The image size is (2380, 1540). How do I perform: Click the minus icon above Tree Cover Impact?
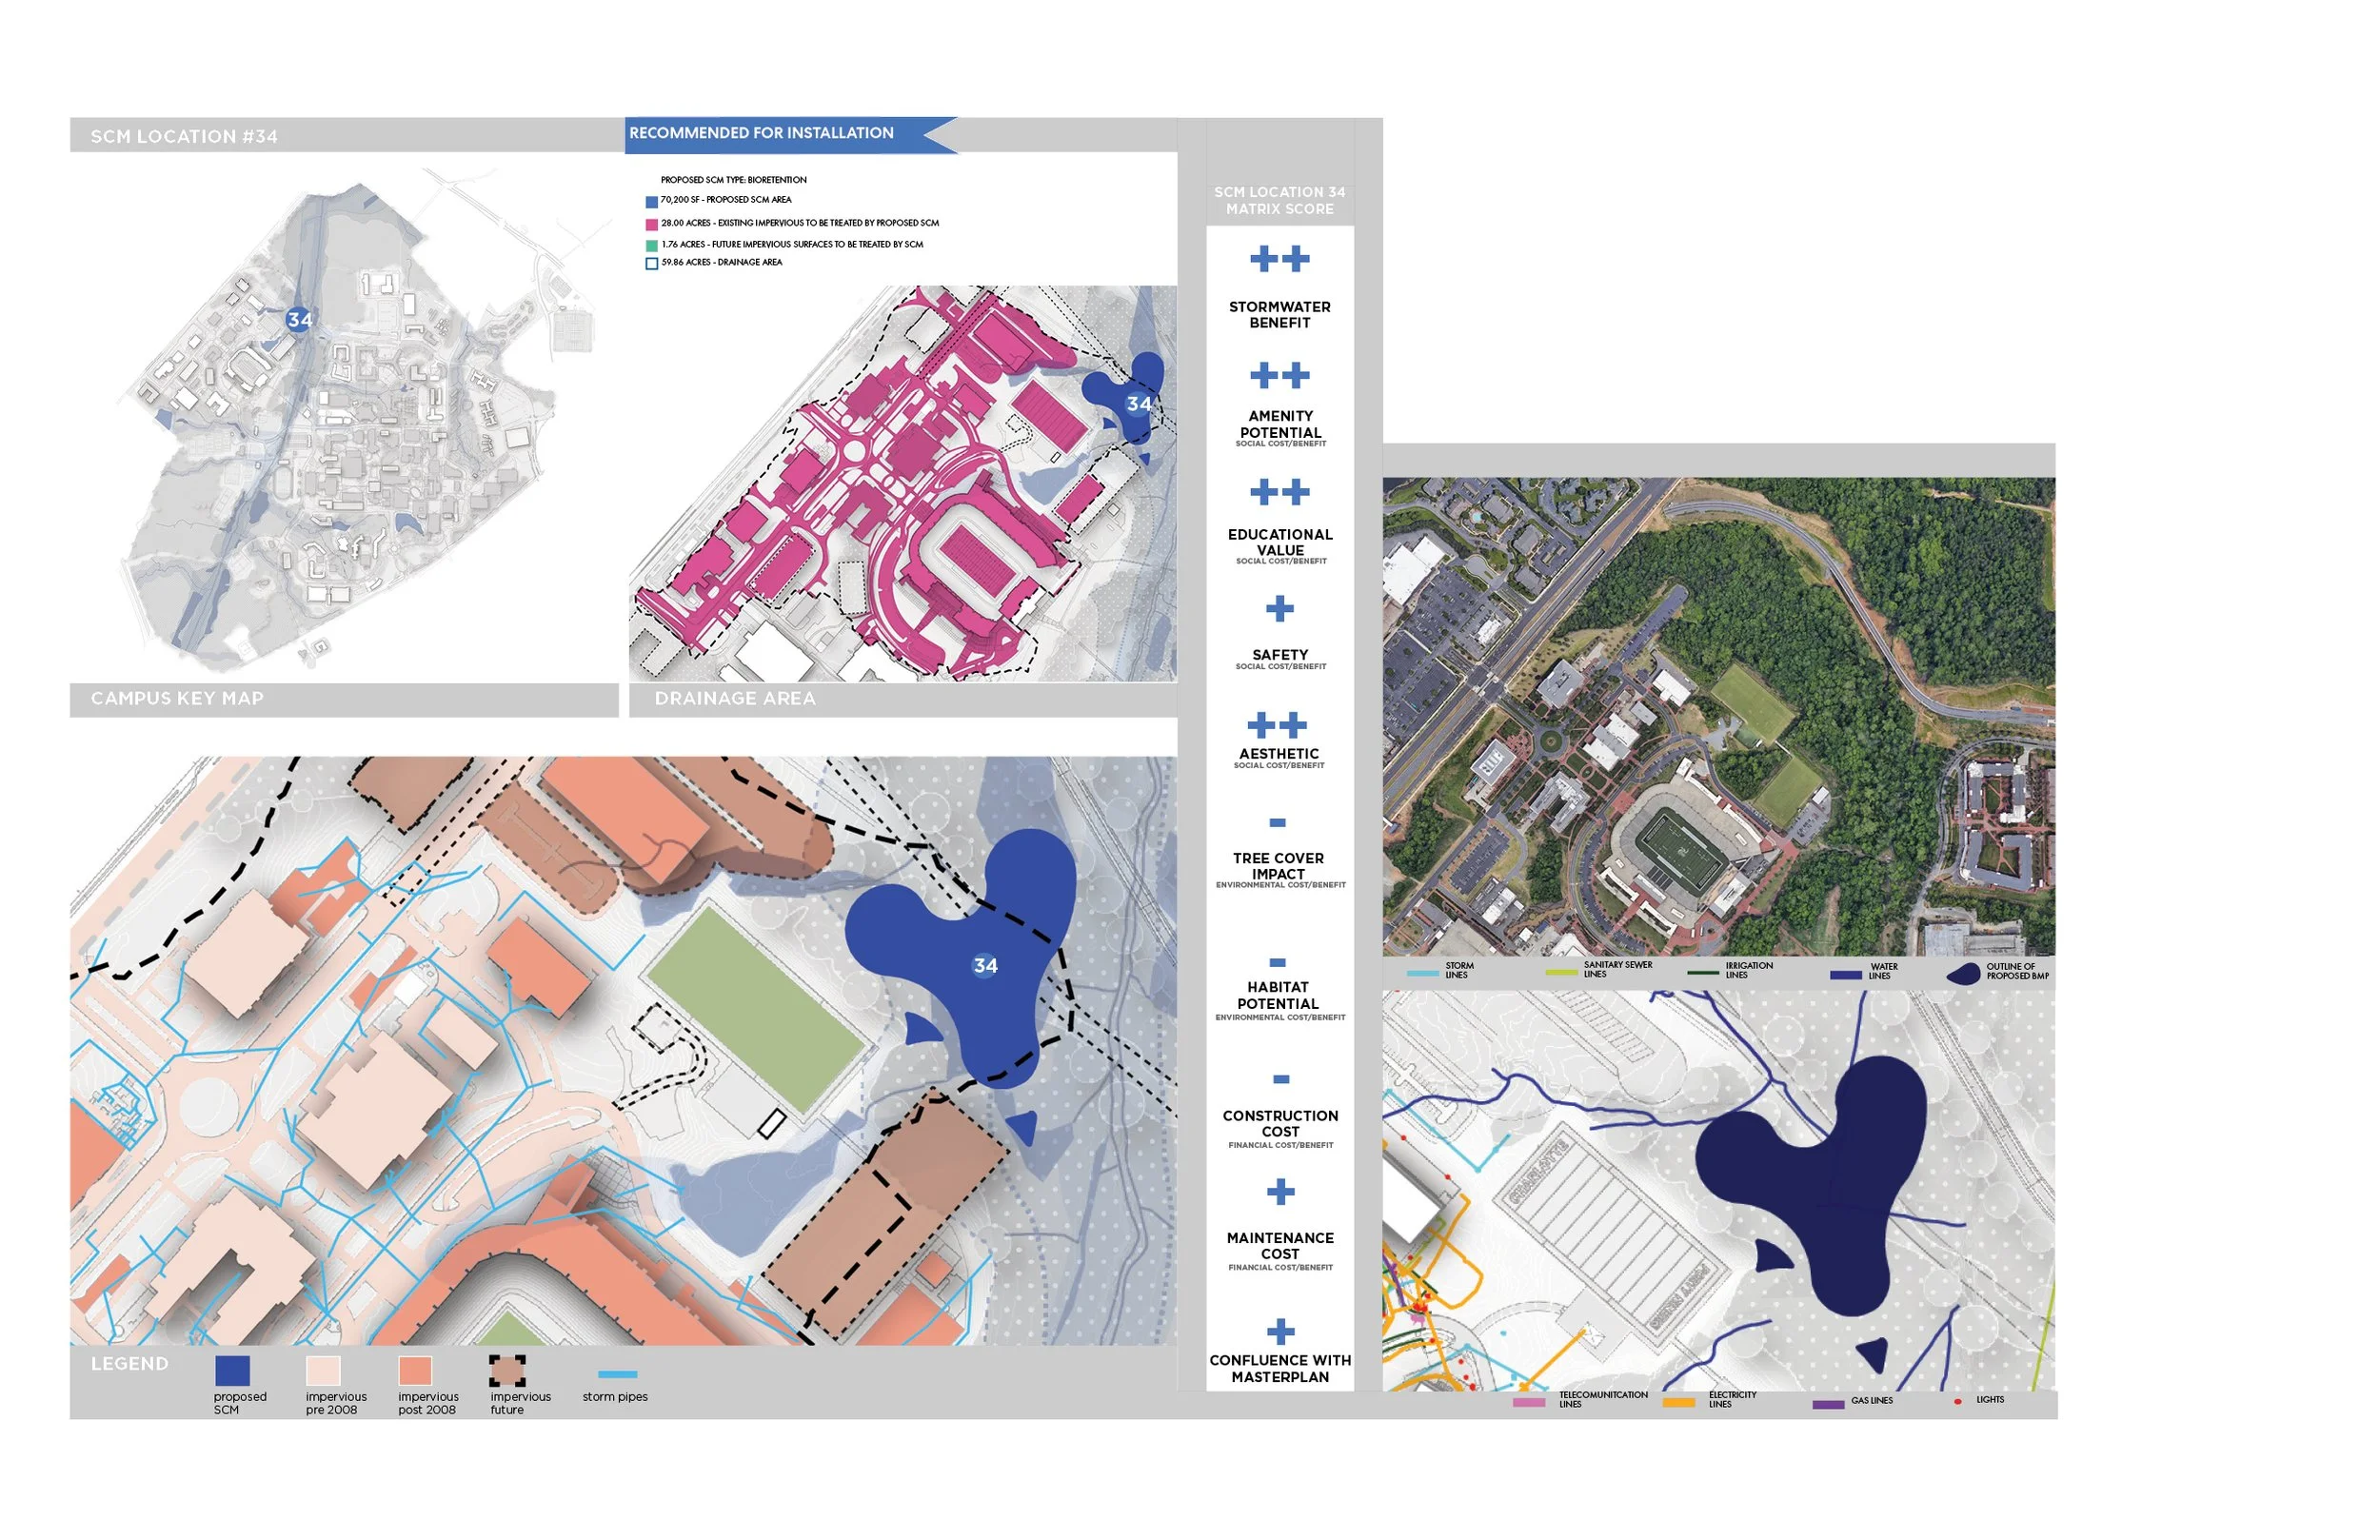click(x=1277, y=822)
